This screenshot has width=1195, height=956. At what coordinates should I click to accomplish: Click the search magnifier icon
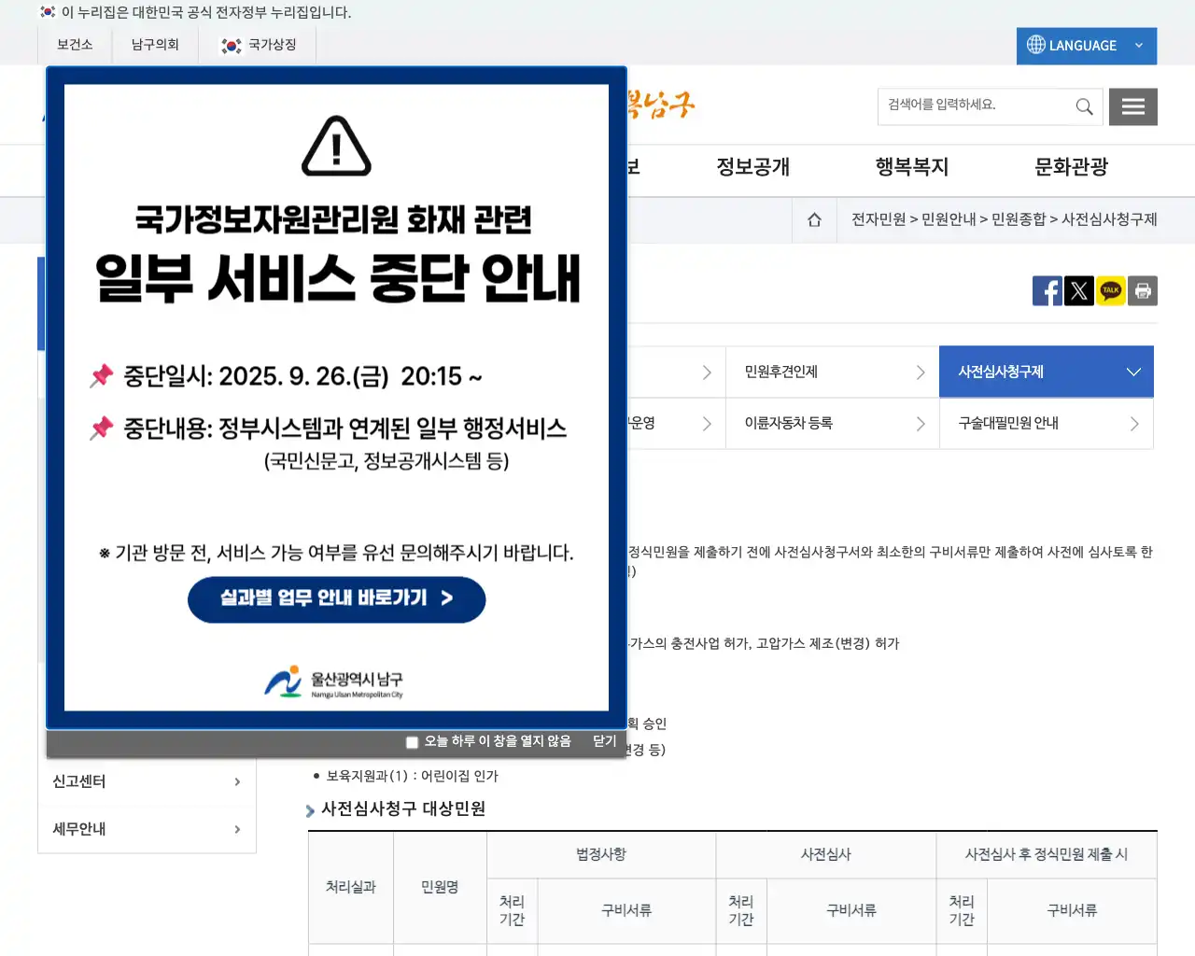tap(1084, 107)
